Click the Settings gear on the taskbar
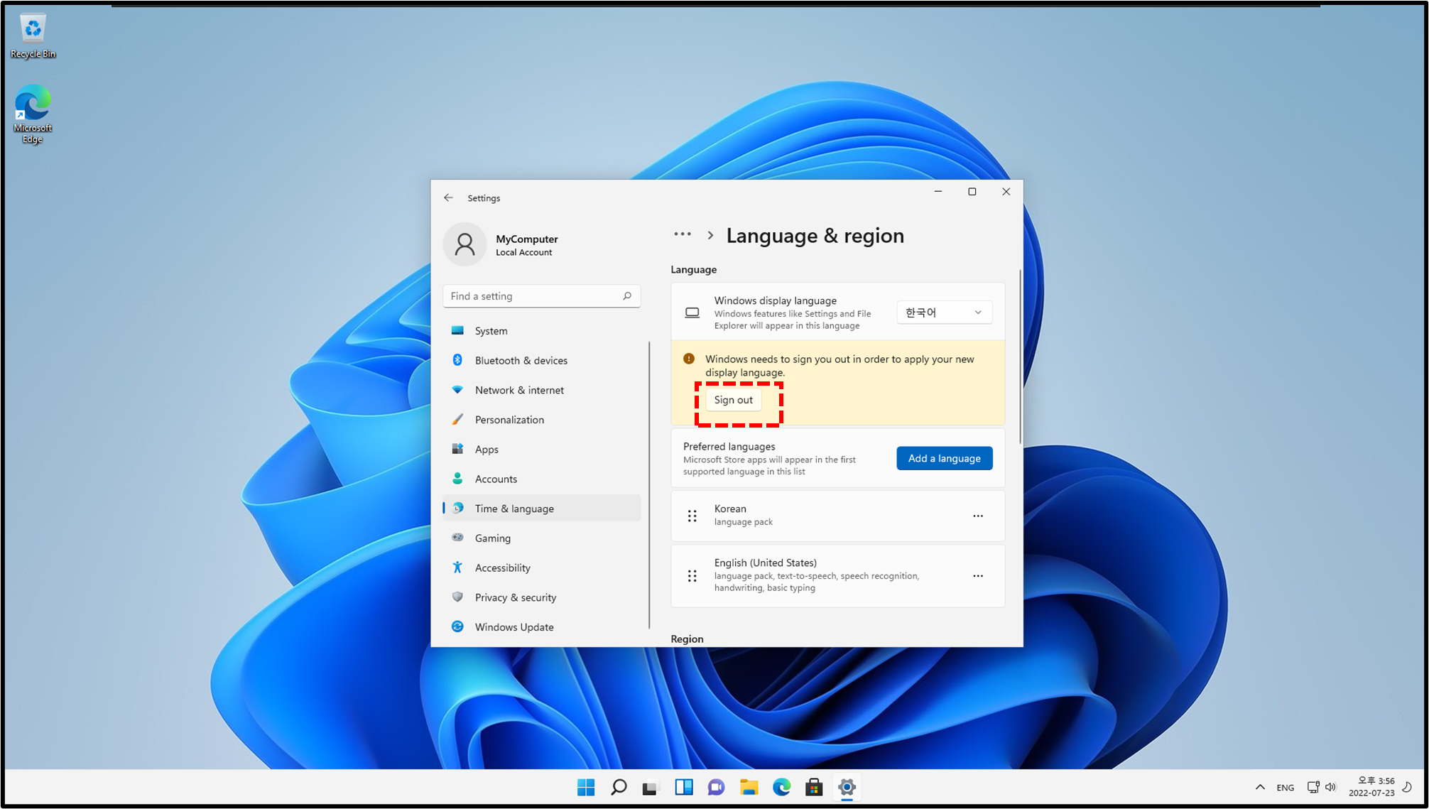The image size is (1429, 809). coord(847,787)
